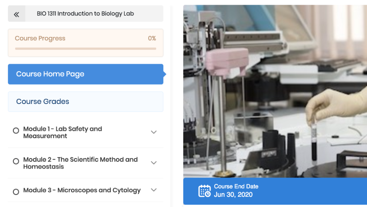Click BIO 1311 Introduction to Biology Lab title
The height and width of the screenshot is (207, 367).
(x=85, y=13)
